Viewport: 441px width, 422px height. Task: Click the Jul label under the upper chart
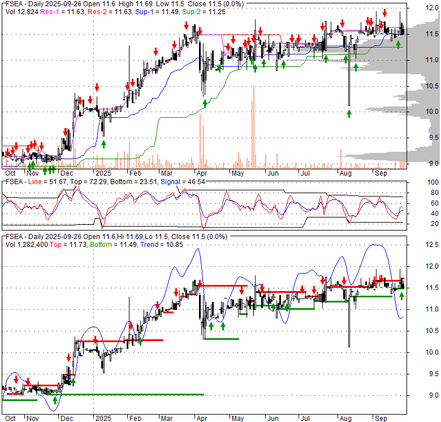(x=305, y=173)
